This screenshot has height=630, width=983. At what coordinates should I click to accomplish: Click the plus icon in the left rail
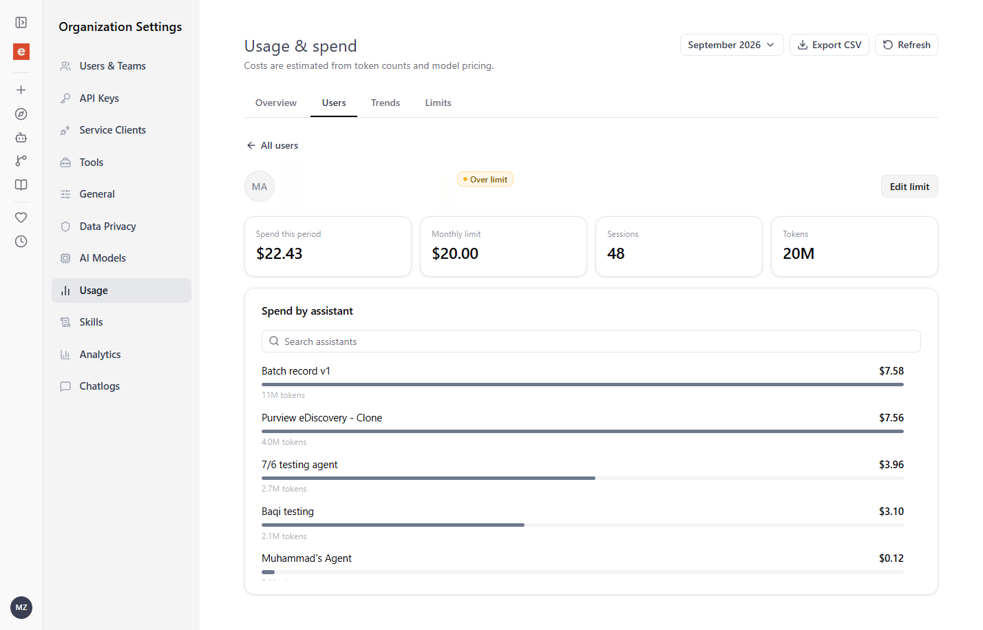(21, 90)
